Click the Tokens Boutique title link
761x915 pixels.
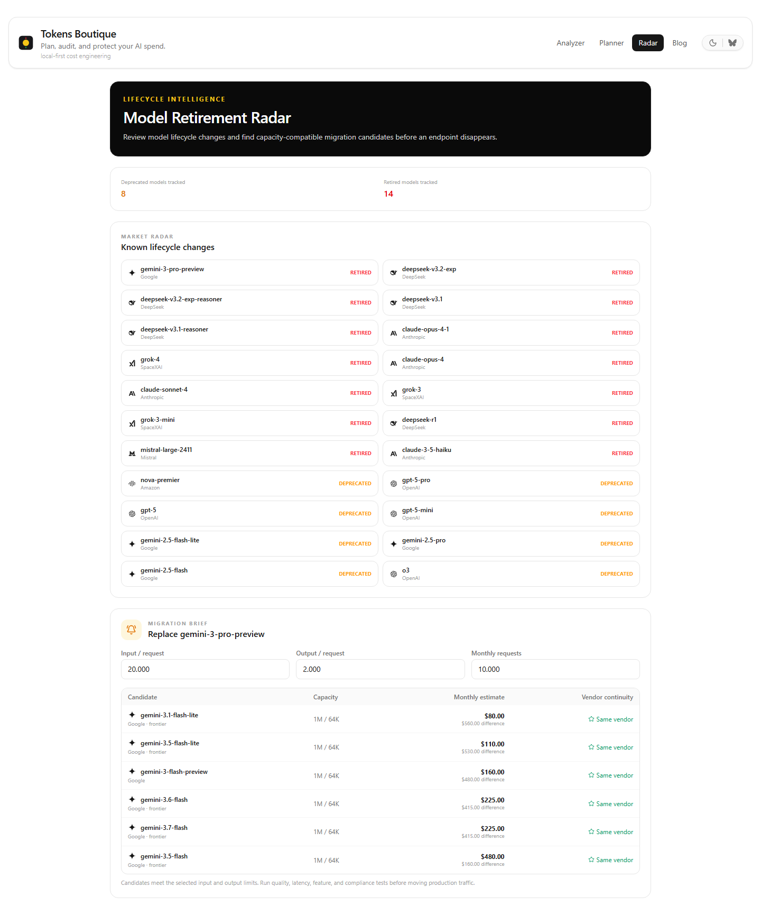coord(78,34)
